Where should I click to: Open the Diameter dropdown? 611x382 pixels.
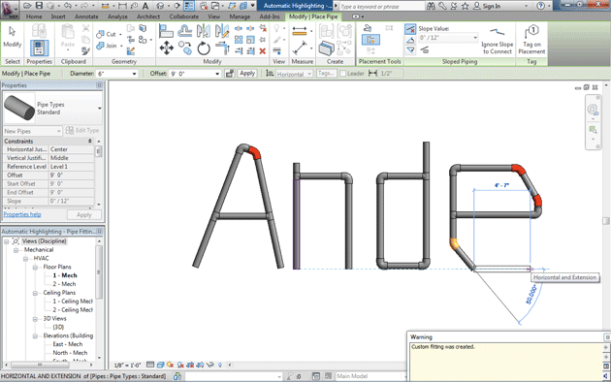(134, 74)
